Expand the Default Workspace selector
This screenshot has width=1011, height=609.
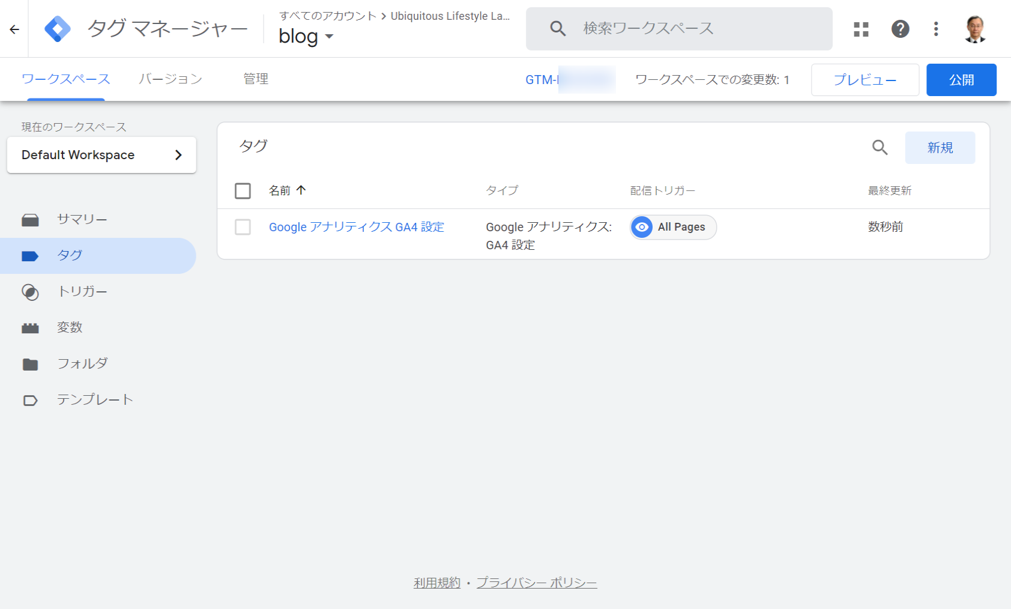(101, 155)
